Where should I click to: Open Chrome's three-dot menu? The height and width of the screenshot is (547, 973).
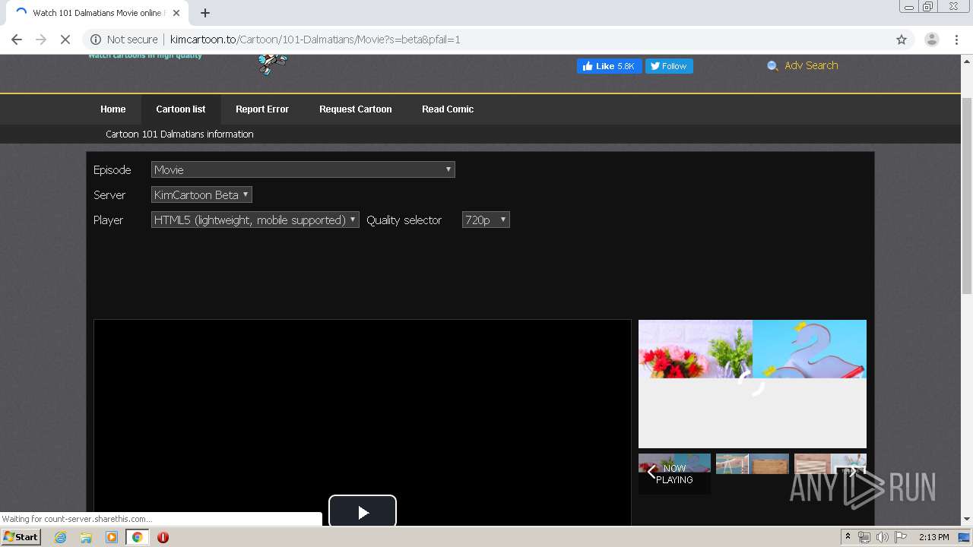[956, 40]
